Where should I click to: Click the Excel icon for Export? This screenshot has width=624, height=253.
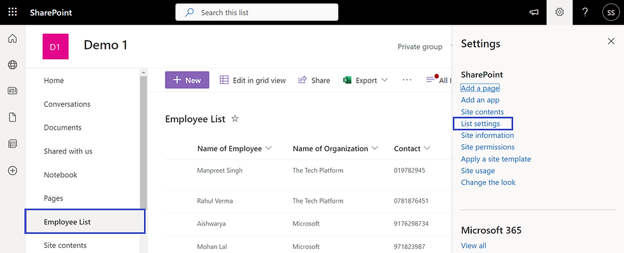347,80
